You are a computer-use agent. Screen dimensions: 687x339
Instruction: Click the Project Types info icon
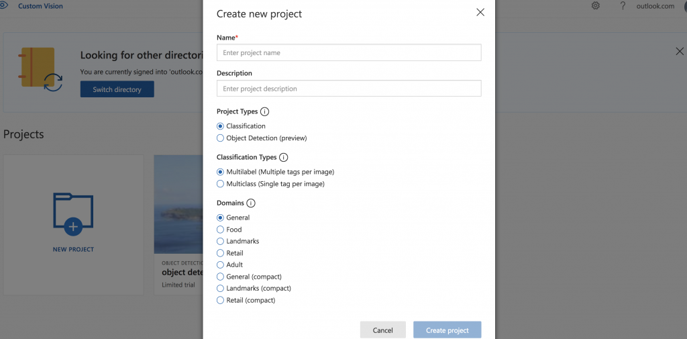(264, 112)
